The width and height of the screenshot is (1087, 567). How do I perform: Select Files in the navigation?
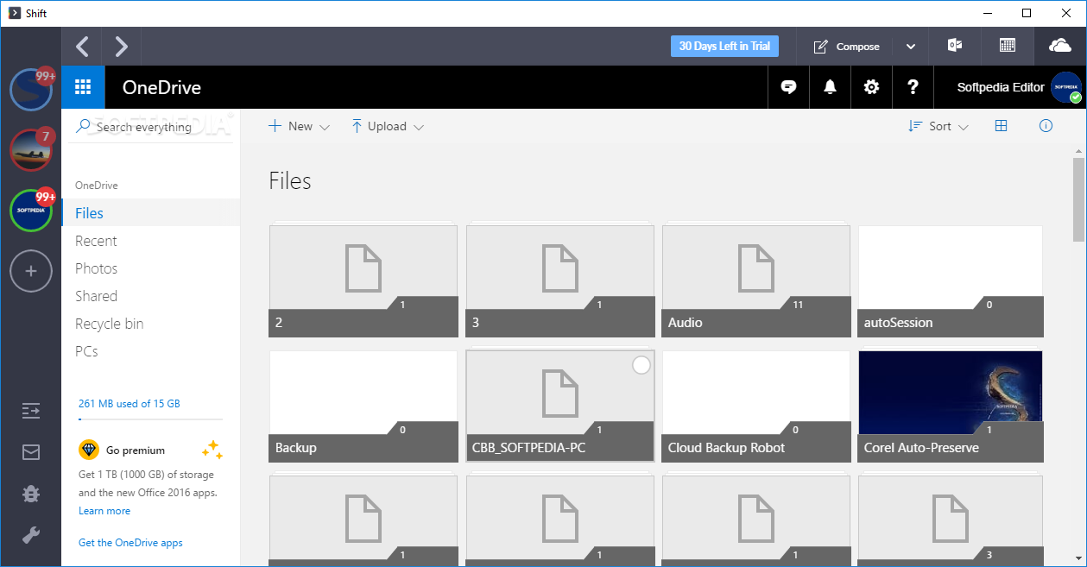[x=151, y=213]
